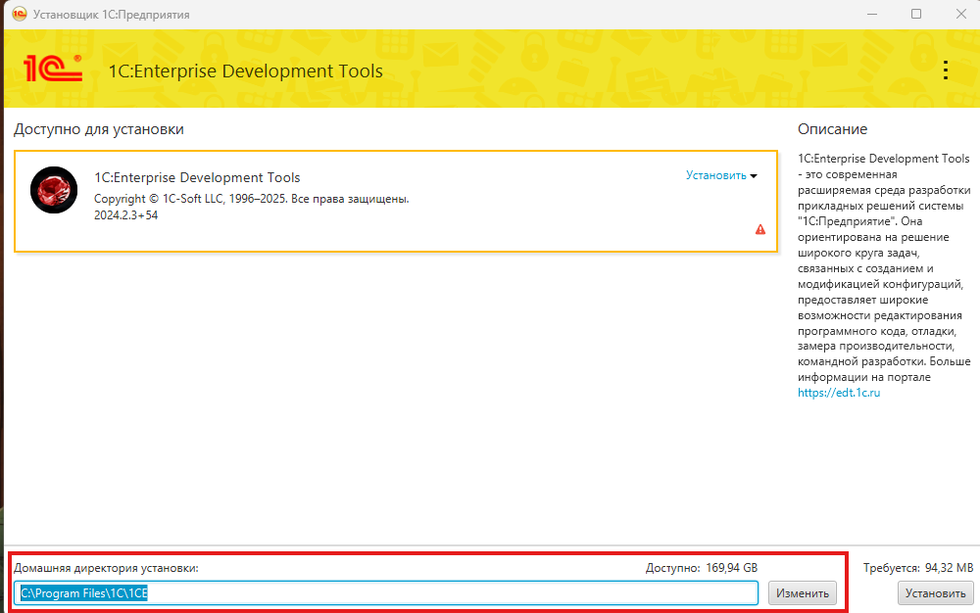Viewport: 980px width, 613px height.
Task: Click the copyright line of 1C-Soft LLC
Action: [251, 199]
